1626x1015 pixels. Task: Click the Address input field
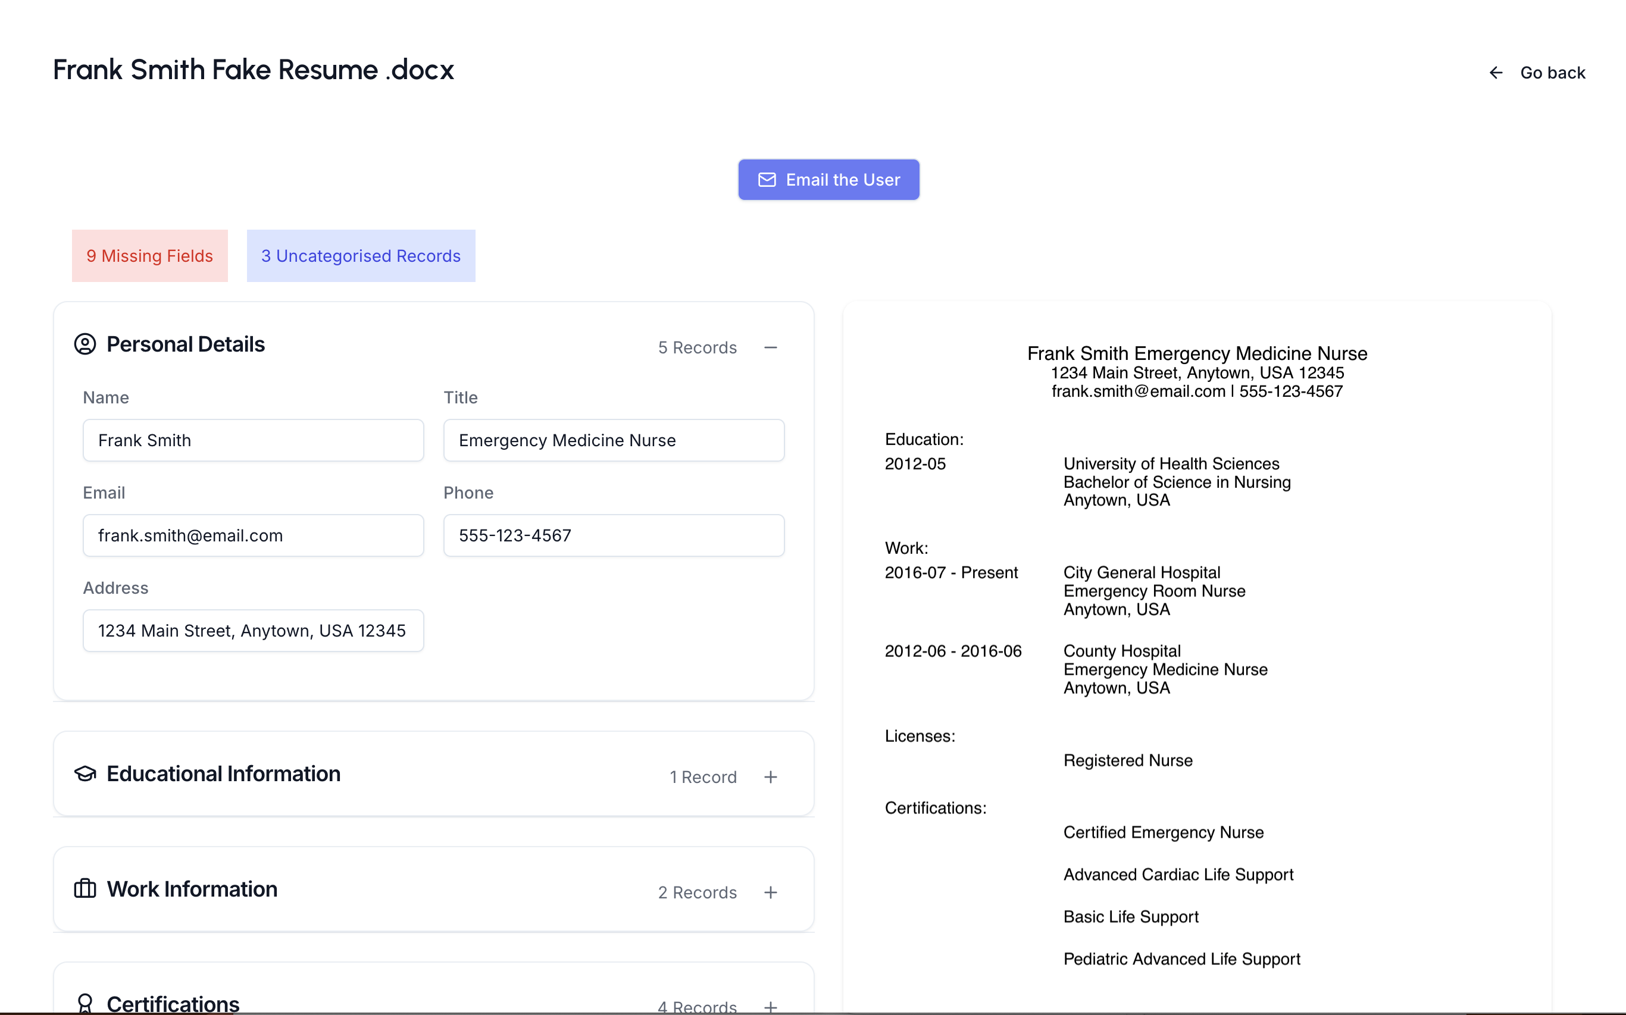click(253, 631)
